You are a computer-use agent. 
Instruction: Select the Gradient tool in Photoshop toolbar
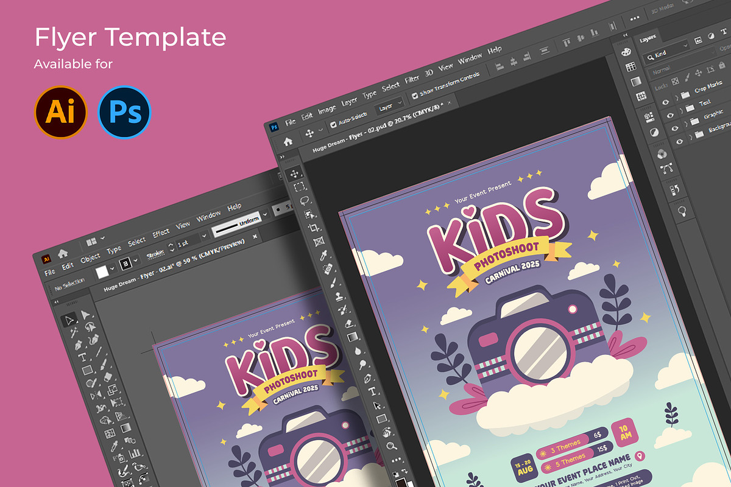pyautogui.click(x=353, y=337)
